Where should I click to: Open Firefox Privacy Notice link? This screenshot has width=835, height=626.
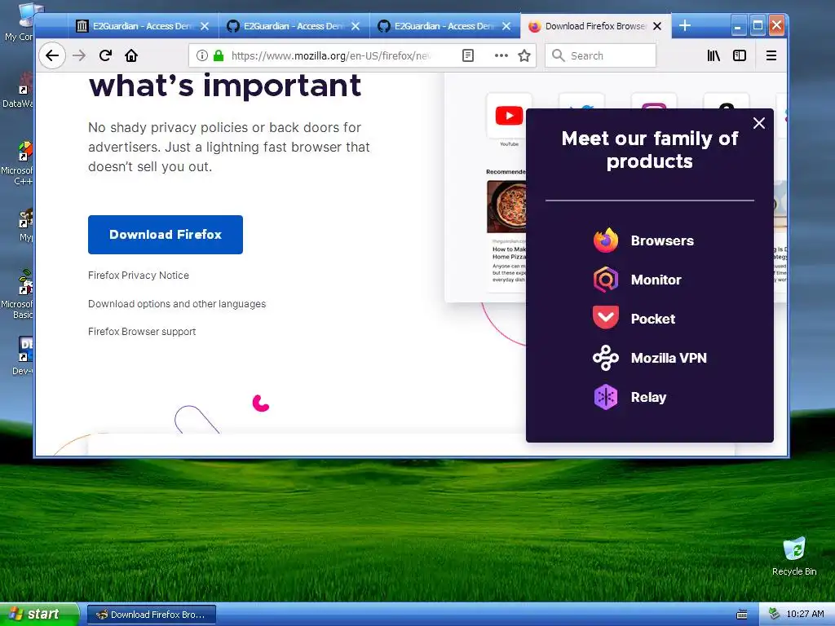coord(139,276)
